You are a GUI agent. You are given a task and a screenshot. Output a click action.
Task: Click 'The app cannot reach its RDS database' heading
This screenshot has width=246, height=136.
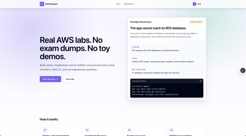click(x=158, y=28)
